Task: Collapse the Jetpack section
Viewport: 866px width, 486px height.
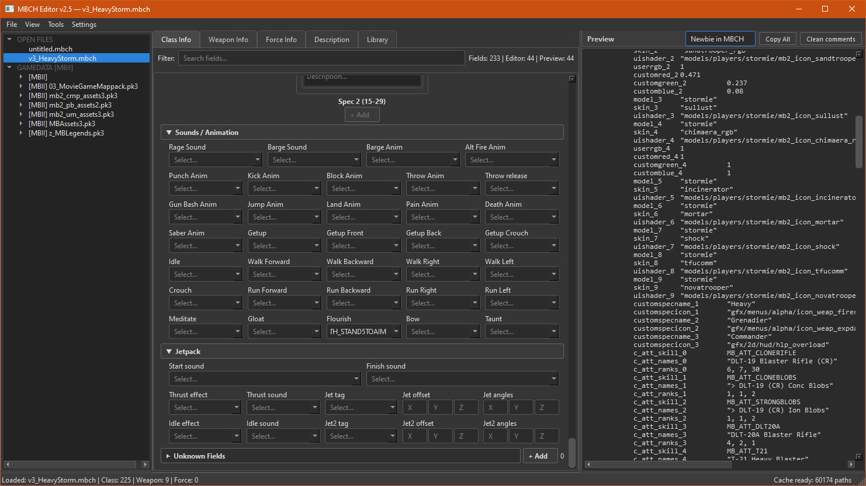Action: (169, 352)
